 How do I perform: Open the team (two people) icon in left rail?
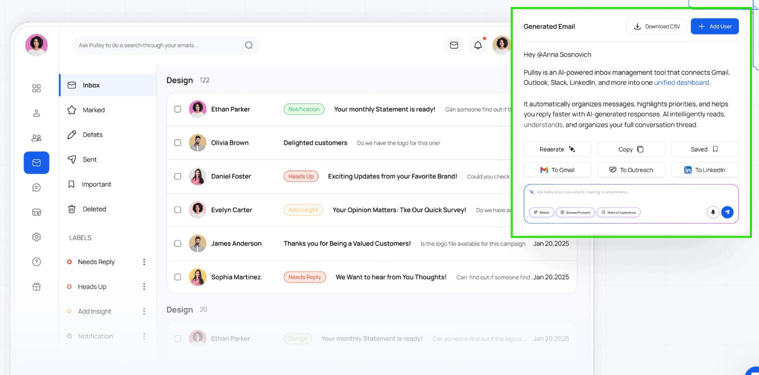(x=37, y=138)
